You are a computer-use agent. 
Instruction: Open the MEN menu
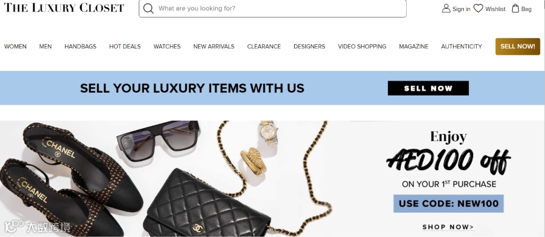[45, 46]
